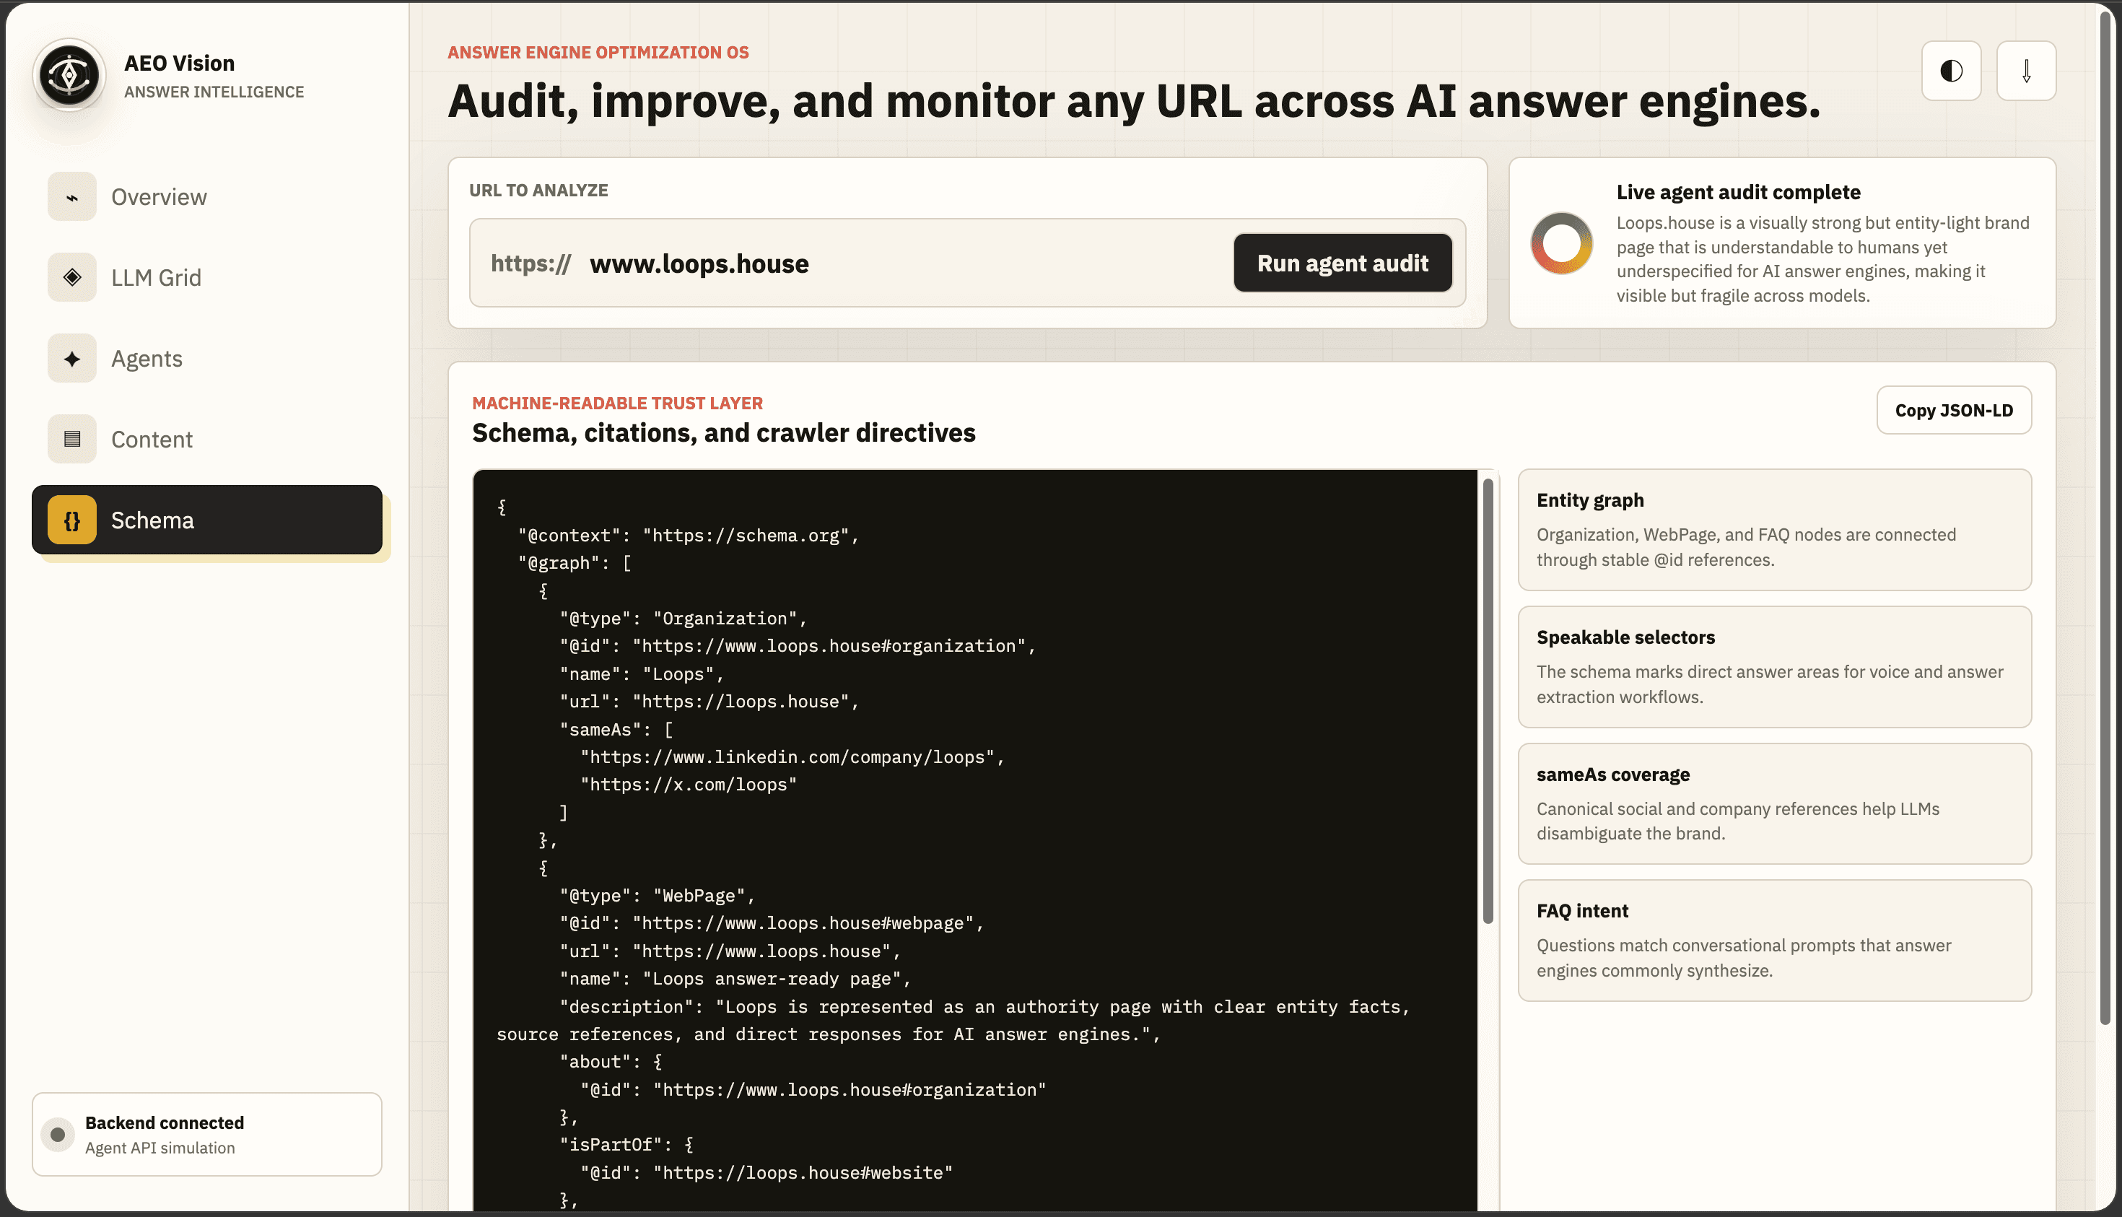The width and height of the screenshot is (2122, 1217).
Task: Run the agent audit
Action: pos(1342,263)
